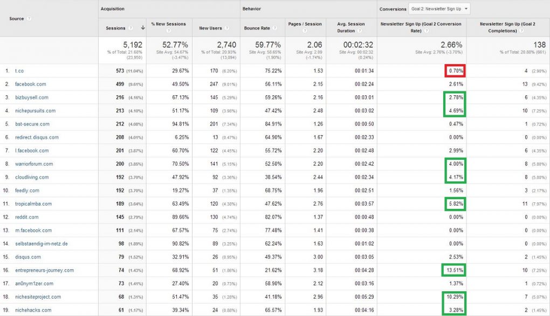The width and height of the screenshot is (550, 316).
Task: Open the t.co source link
Action: [19, 71]
